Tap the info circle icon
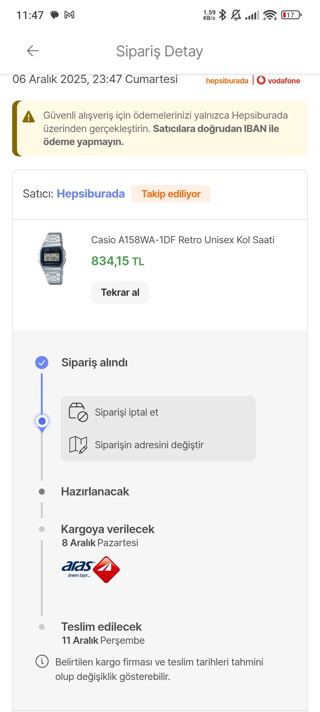Screen dimensions: 320x712 pyautogui.click(x=42, y=661)
